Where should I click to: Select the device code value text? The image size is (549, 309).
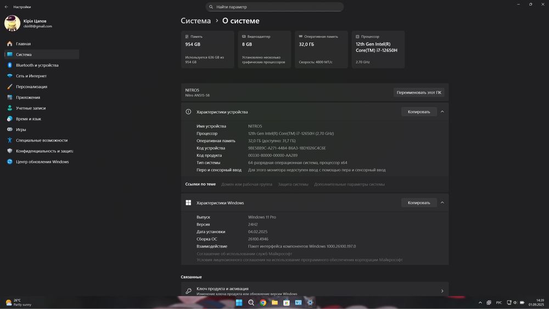point(287,148)
